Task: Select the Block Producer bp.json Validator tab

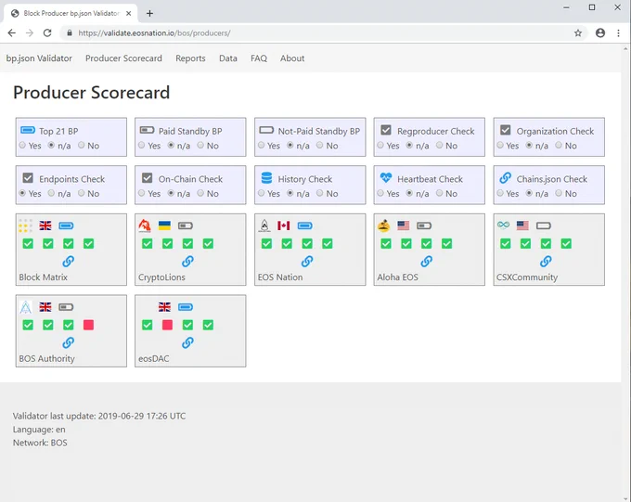Action: (71, 13)
